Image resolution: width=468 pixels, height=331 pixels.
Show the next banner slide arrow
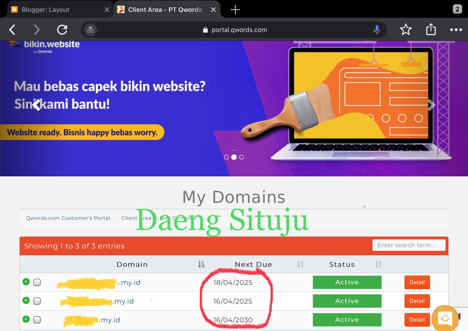[431, 105]
